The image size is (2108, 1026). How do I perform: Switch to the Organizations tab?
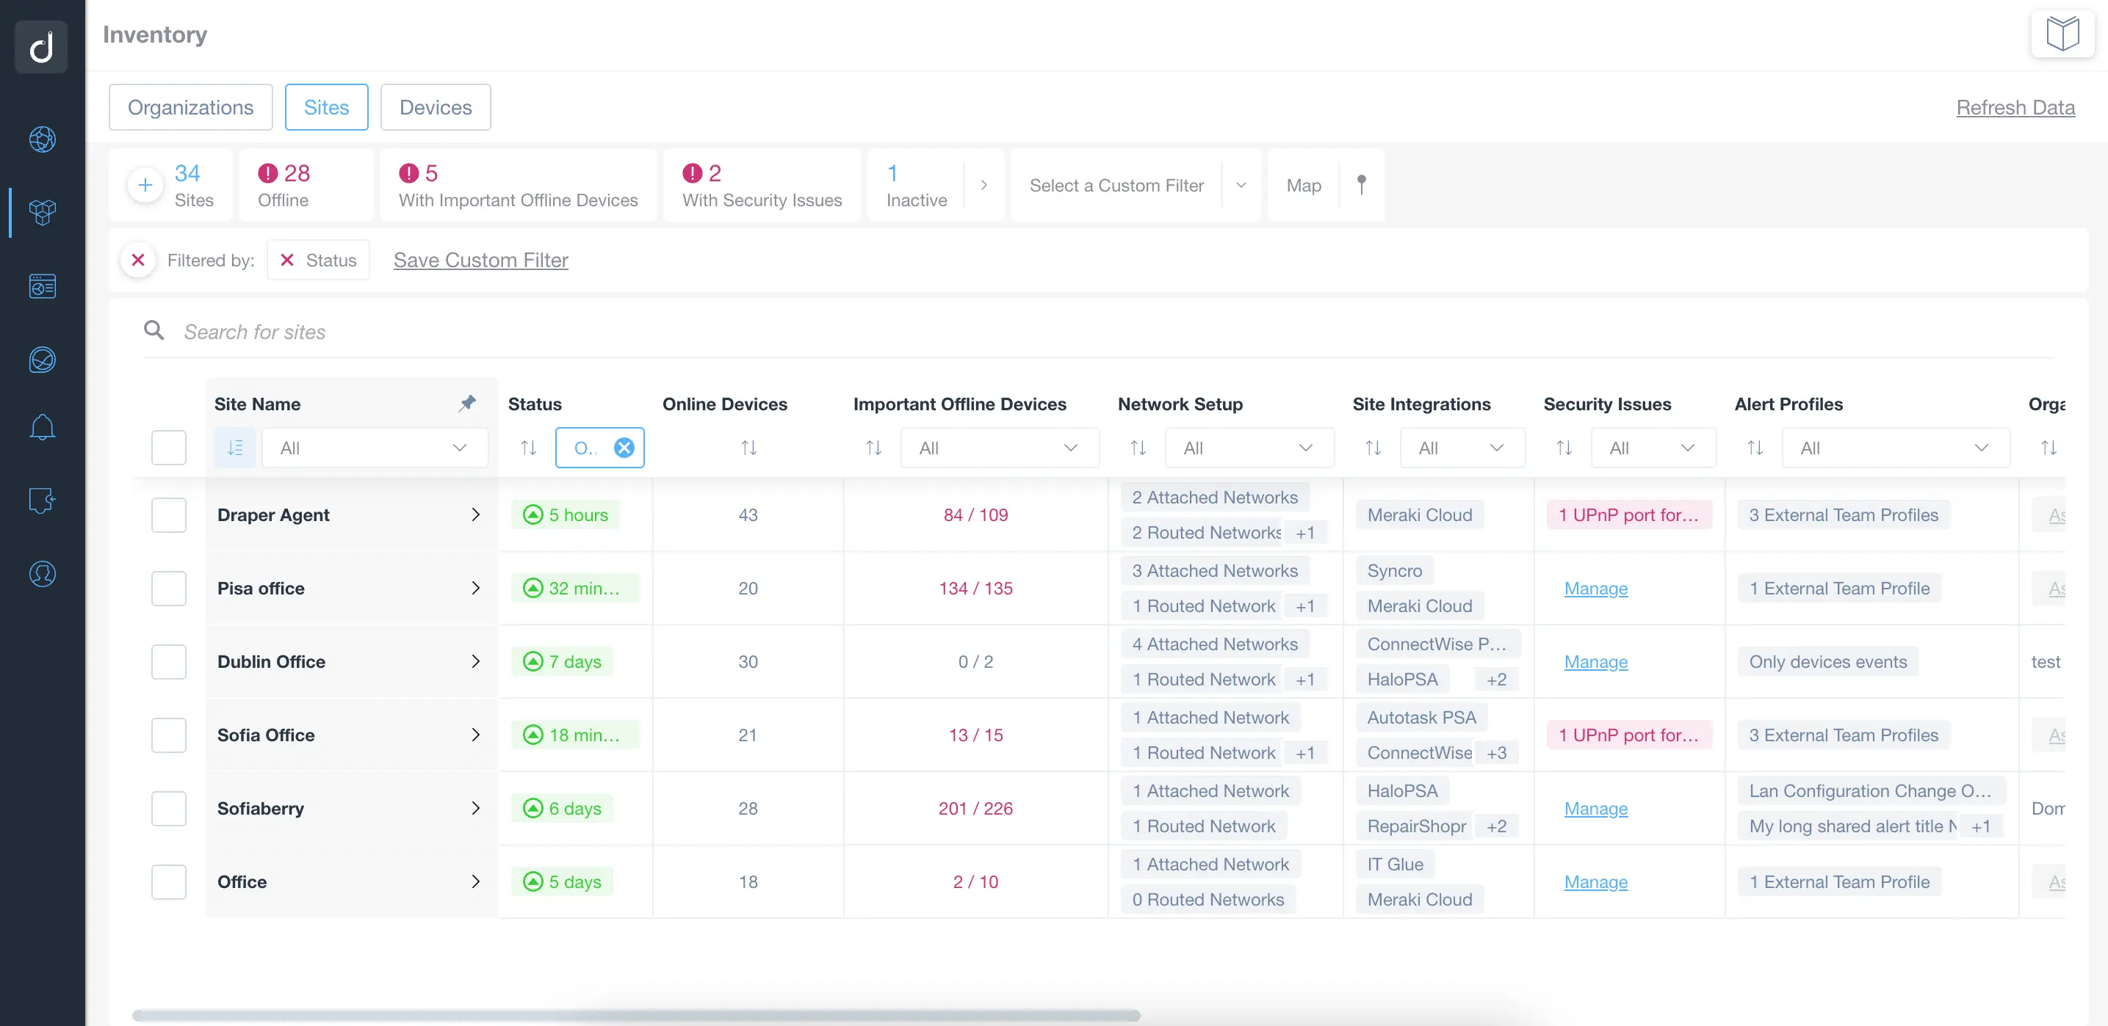tap(191, 107)
